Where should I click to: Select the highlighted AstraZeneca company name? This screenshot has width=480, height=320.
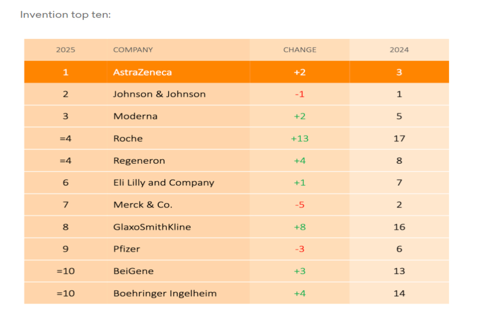[x=142, y=72]
